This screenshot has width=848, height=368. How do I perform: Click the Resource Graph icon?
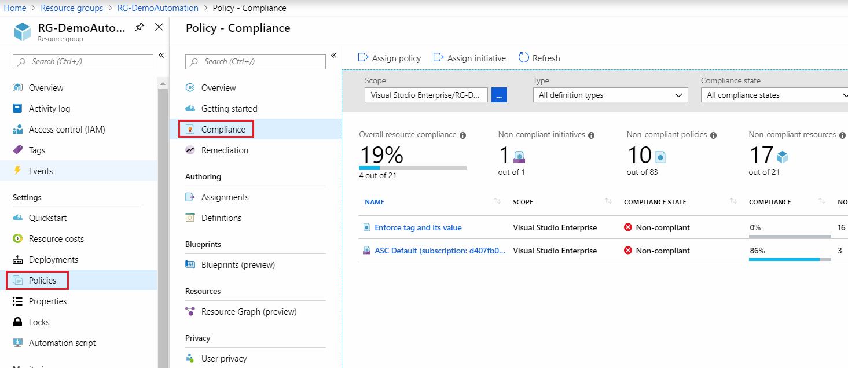click(190, 312)
